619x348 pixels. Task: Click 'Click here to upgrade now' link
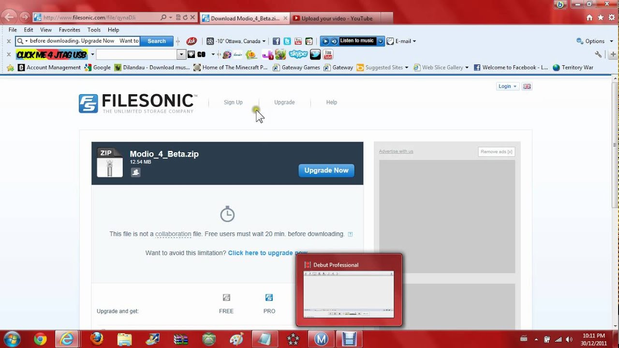[268, 253]
